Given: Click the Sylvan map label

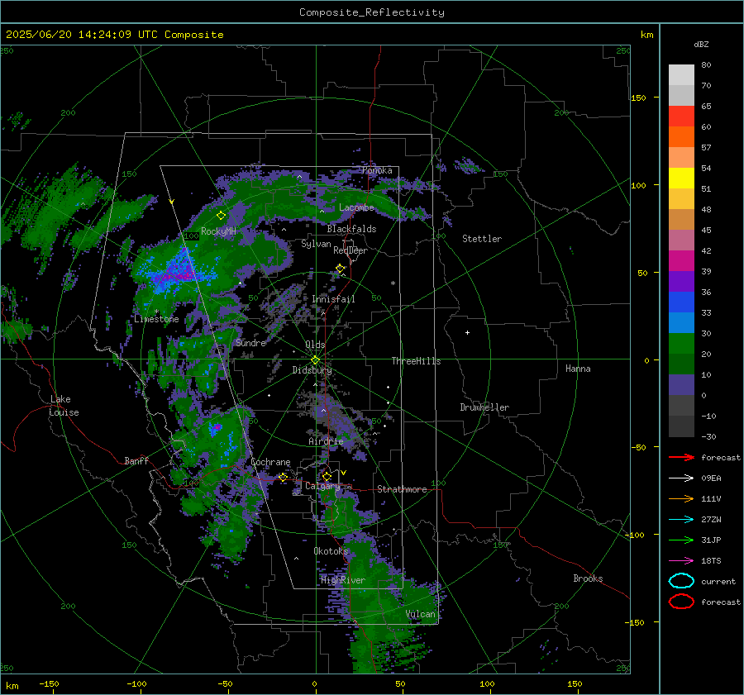Looking at the screenshot, I should click(316, 244).
